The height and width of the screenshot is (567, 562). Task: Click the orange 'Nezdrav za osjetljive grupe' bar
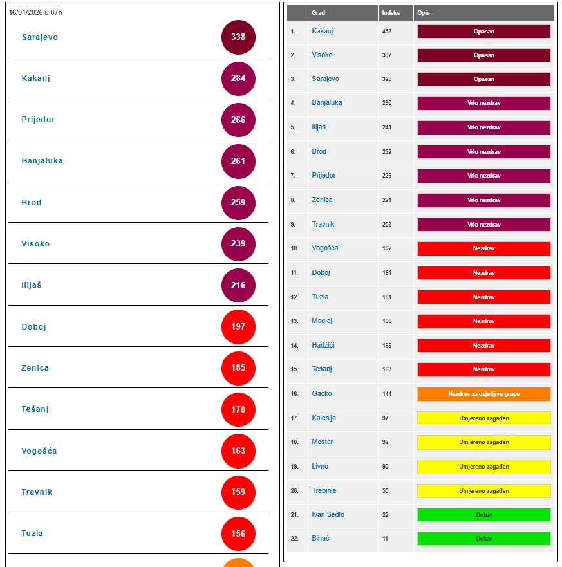[x=483, y=394]
